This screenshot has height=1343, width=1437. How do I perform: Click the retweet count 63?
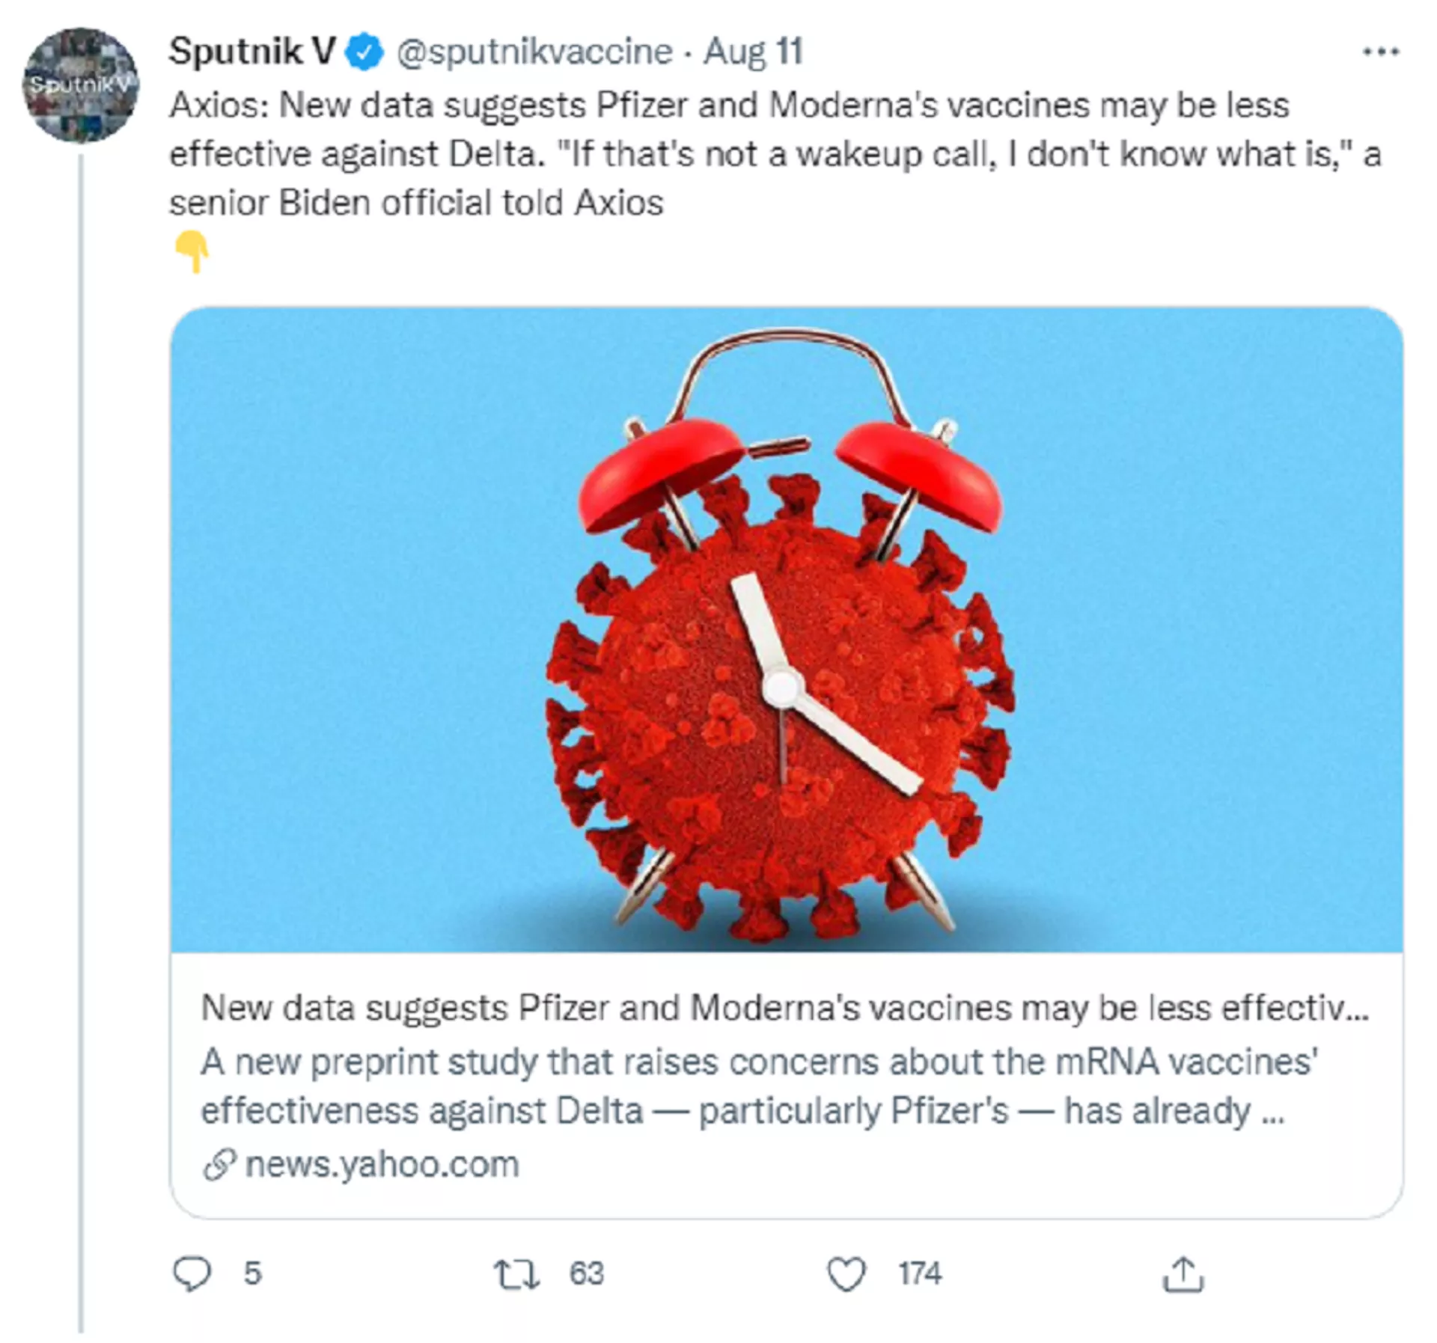click(586, 1273)
